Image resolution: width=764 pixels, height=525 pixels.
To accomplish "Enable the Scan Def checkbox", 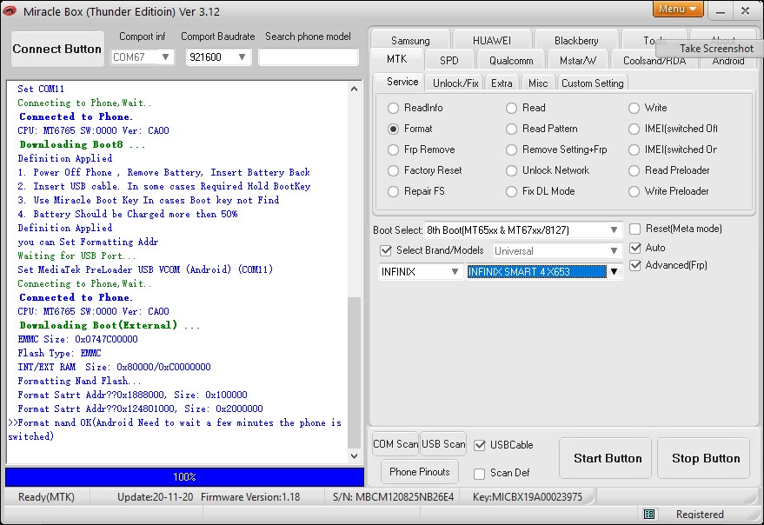I will (x=480, y=474).
